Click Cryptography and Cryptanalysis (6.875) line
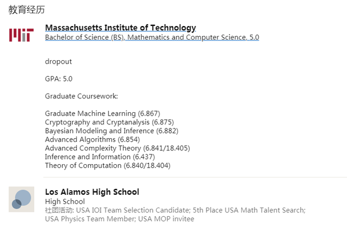This screenshot has width=347, height=229. [109, 122]
